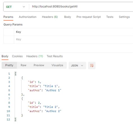Select the Params tab
Image resolution: width=133 pixels, height=125 pixels.
[8, 17]
